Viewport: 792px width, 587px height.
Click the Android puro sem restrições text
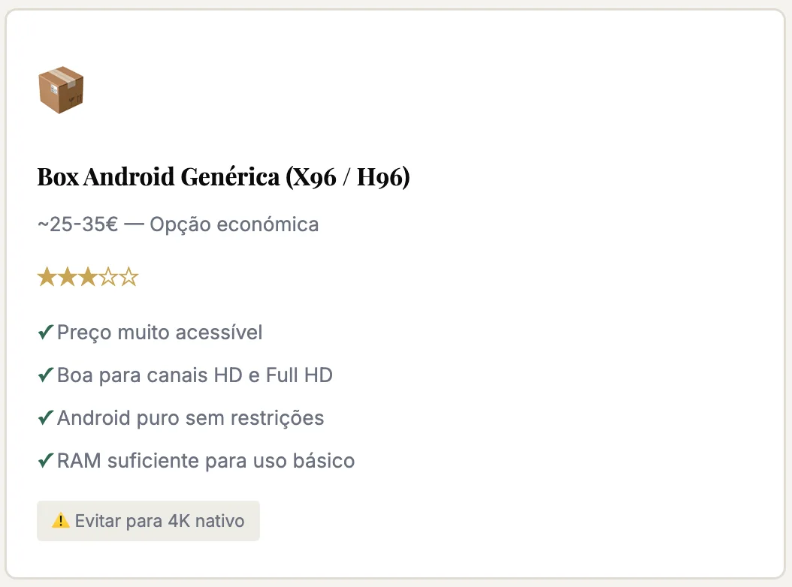[191, 418]
